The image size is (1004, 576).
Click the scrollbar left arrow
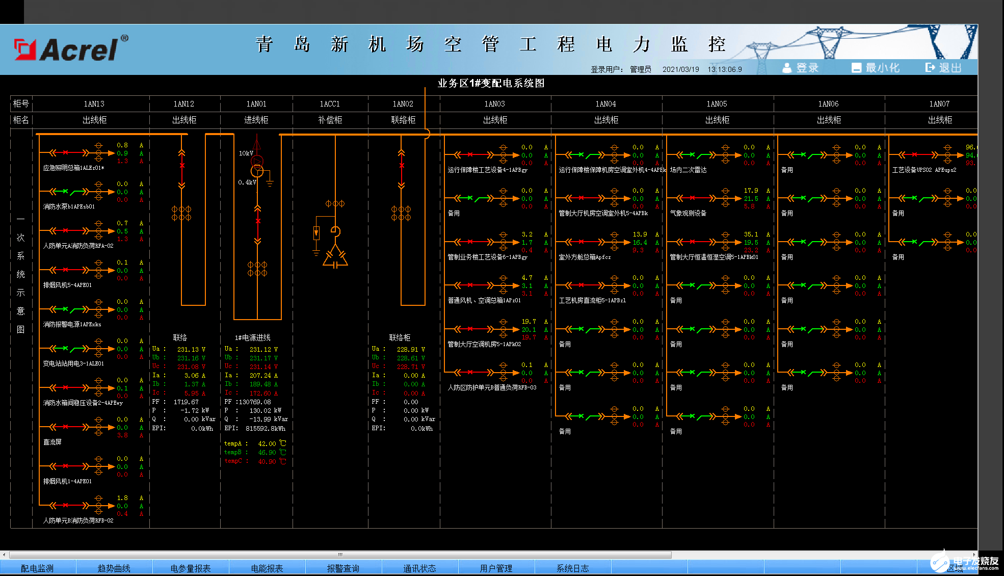[4, 555]
